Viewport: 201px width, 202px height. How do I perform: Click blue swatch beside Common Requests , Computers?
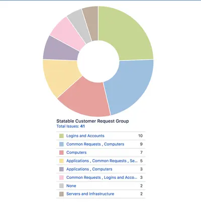click(61, 144)
